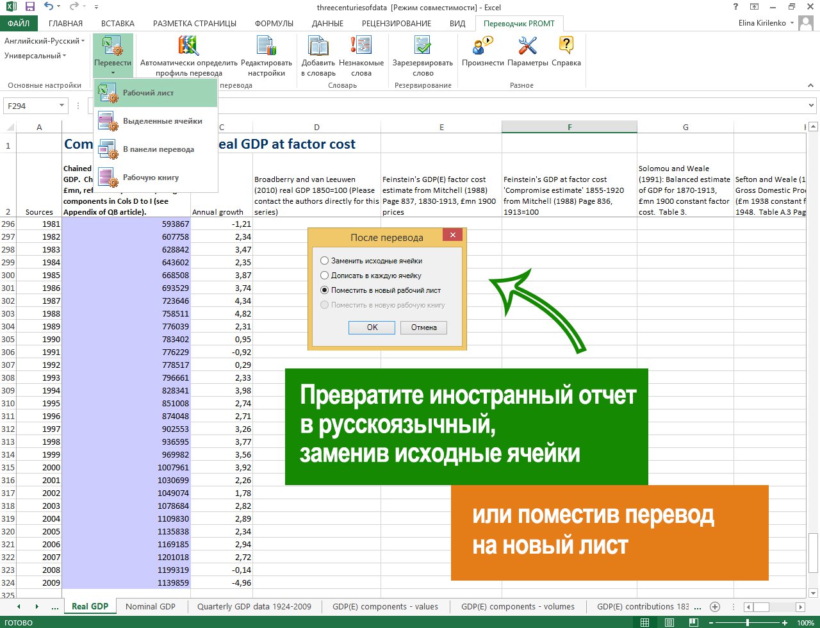Switch to ВИД ribbon tab
Viewport: 820px width, 628px height.
(457, 23)
